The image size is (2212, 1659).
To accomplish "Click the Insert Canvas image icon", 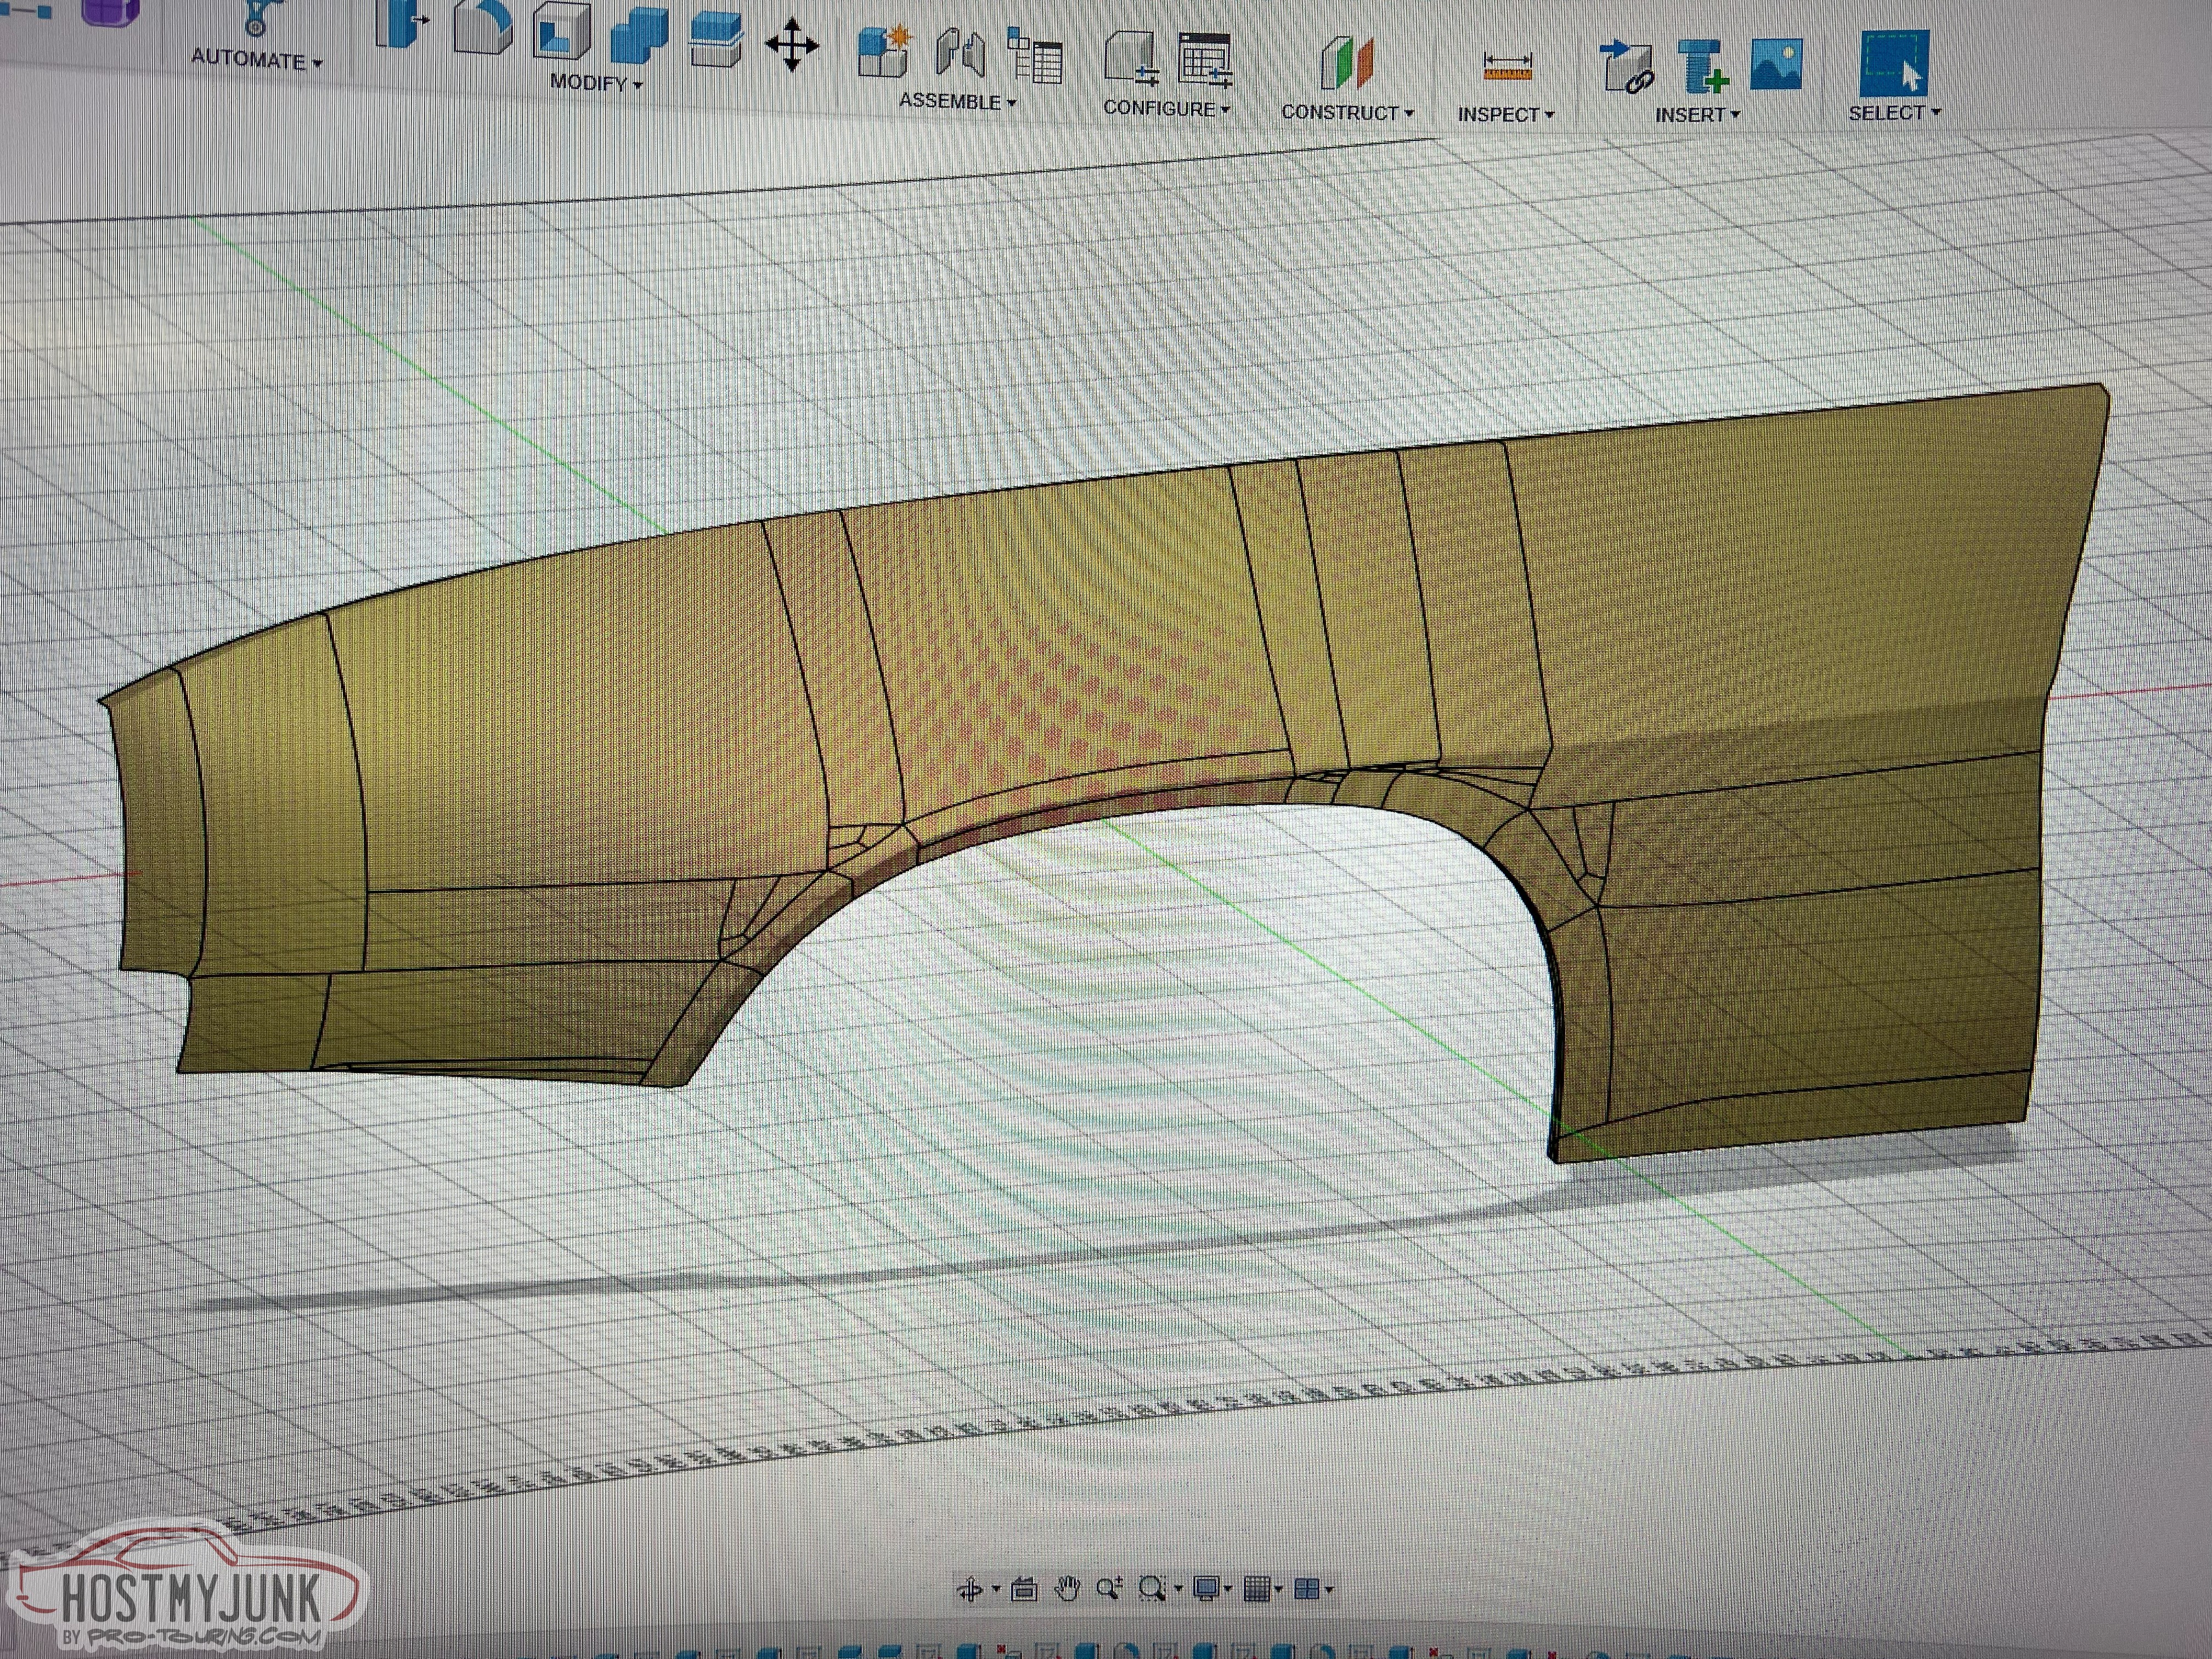I will [1777, 65].
